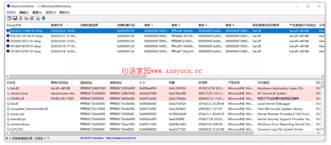
Task: Click status bar text 共 5 项系统崩溃记录
Action: (19, 138)
